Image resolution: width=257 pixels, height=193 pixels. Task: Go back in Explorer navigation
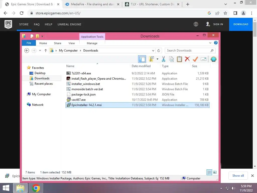point(27,50)
